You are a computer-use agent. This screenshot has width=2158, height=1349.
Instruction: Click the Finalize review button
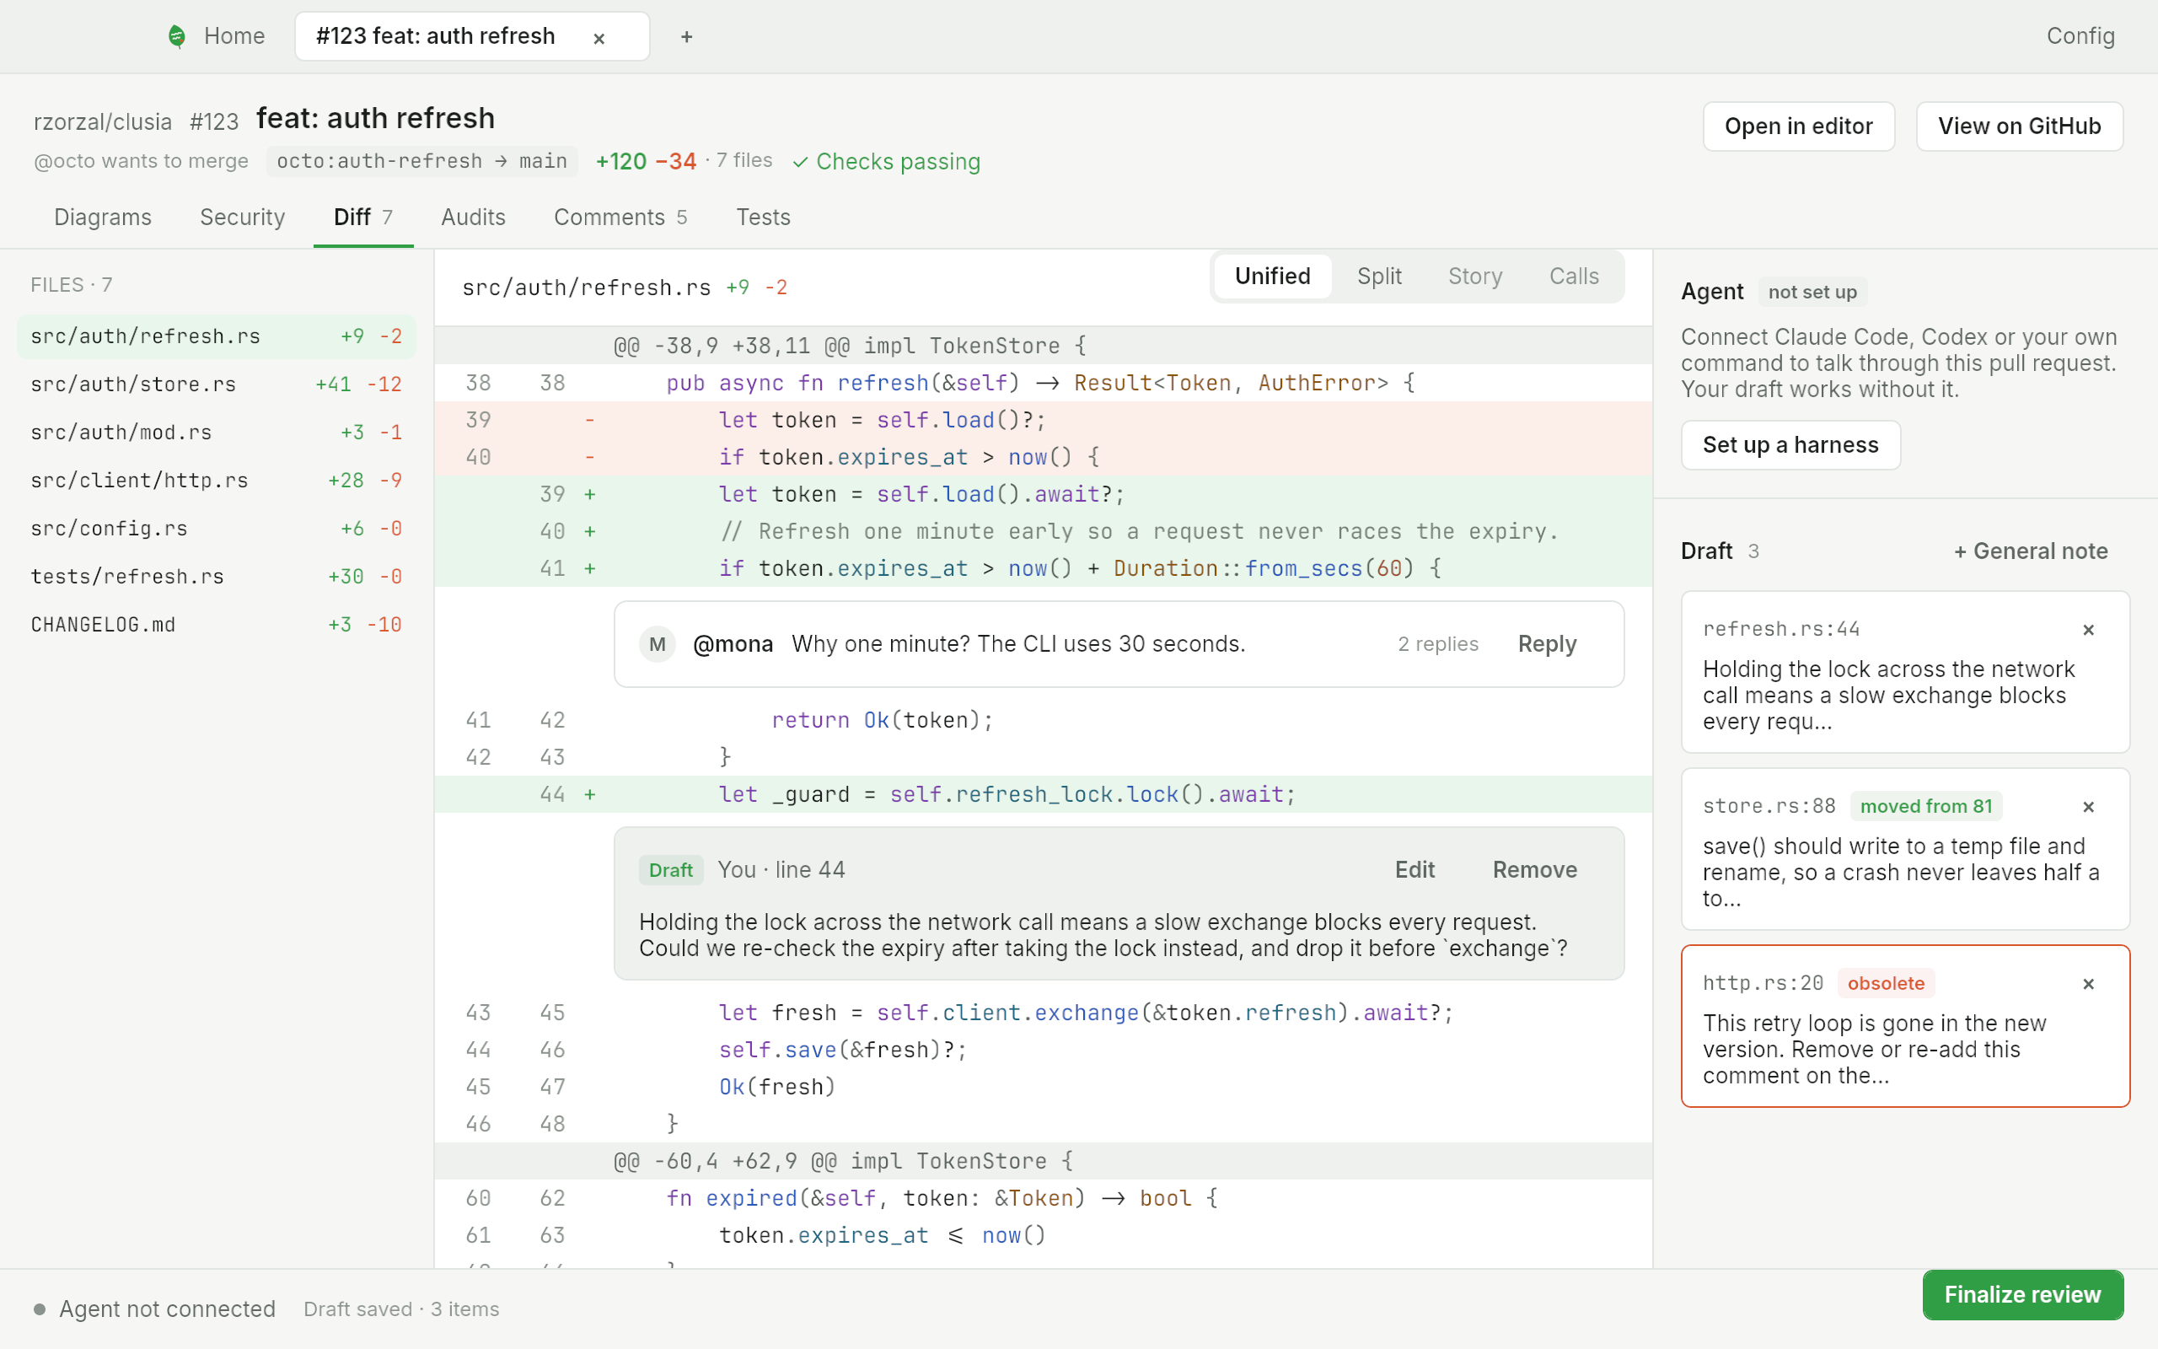click(x=2022, y=1294)
